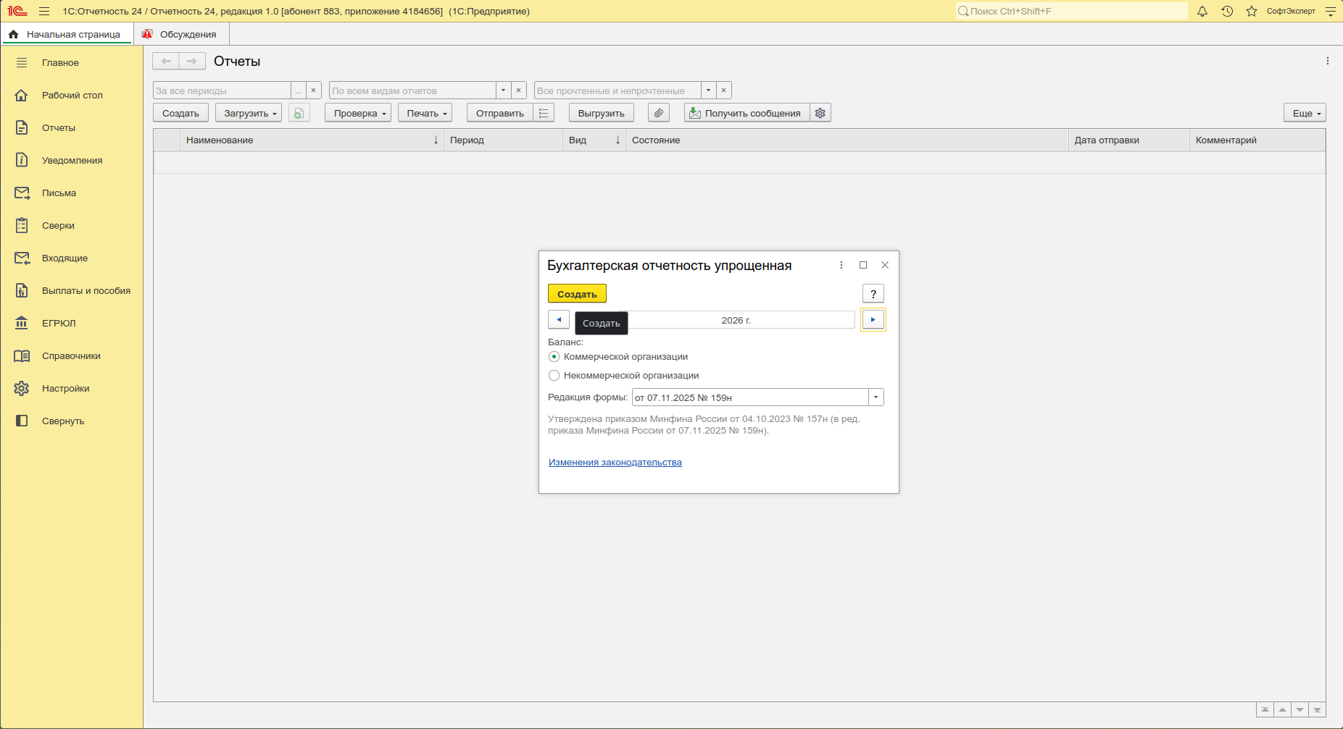Open Изменения законодательства link

point(615,463)
